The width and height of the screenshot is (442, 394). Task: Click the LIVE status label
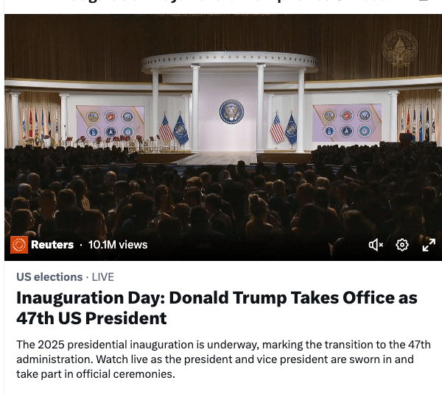tap(103, 277)
